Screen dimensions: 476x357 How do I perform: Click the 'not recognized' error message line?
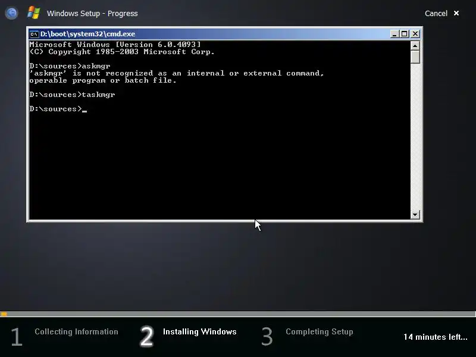pos(177,73)
